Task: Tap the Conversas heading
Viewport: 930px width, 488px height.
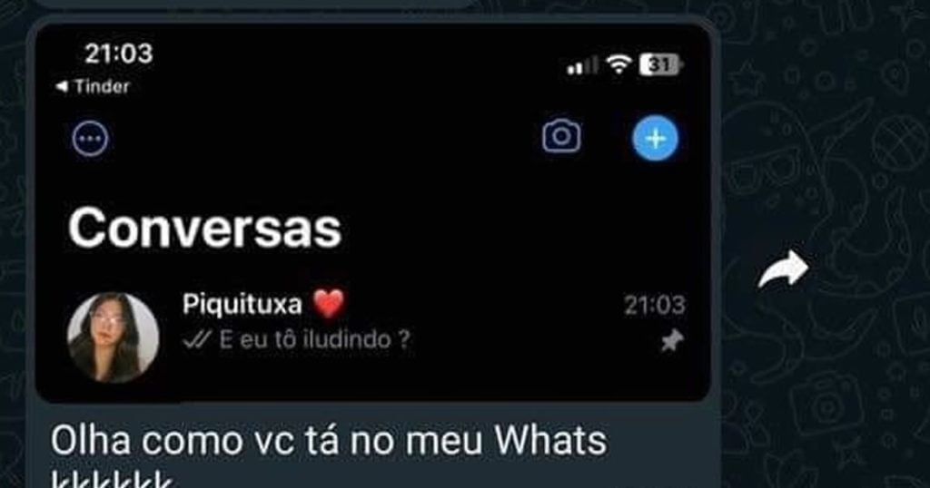Action: point(204,228)
